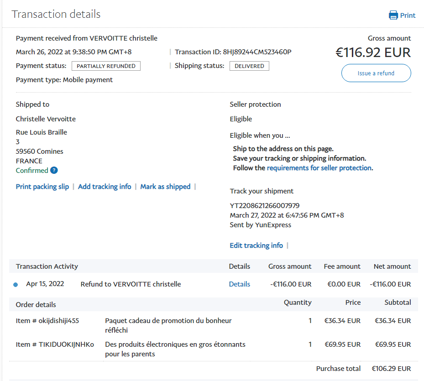Click the PARTIALLY REFUNDED status badge
The width and height of the screenshot is (424, 381).
(106, 66)
